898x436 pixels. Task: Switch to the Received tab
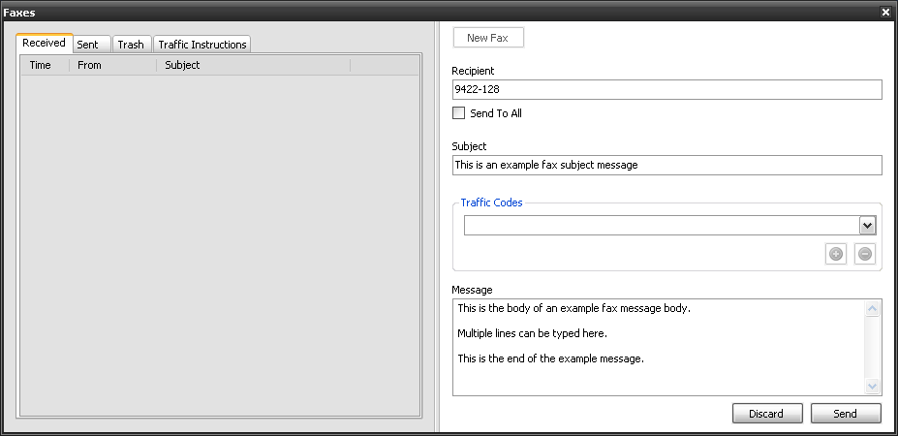tap(44, 44)
